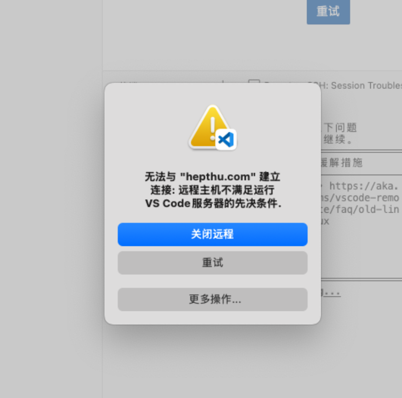
Task: Click the blue 重试 button at top
Action: (x=328, y=12)
